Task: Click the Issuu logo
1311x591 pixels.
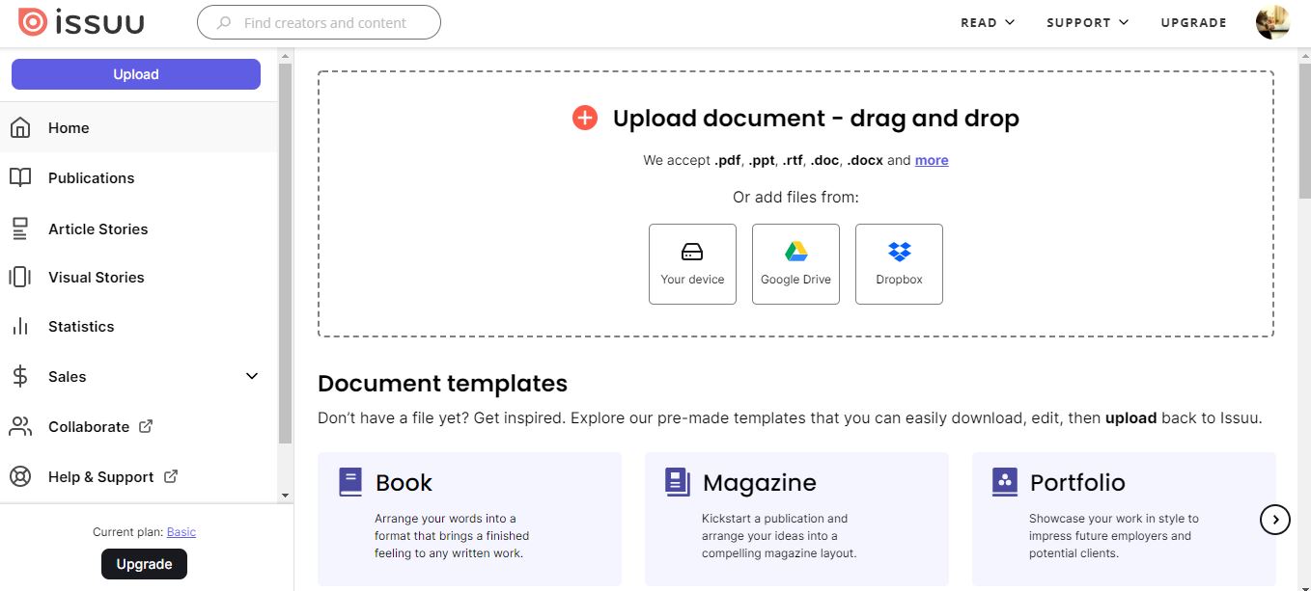Action: tap(81, 21)
